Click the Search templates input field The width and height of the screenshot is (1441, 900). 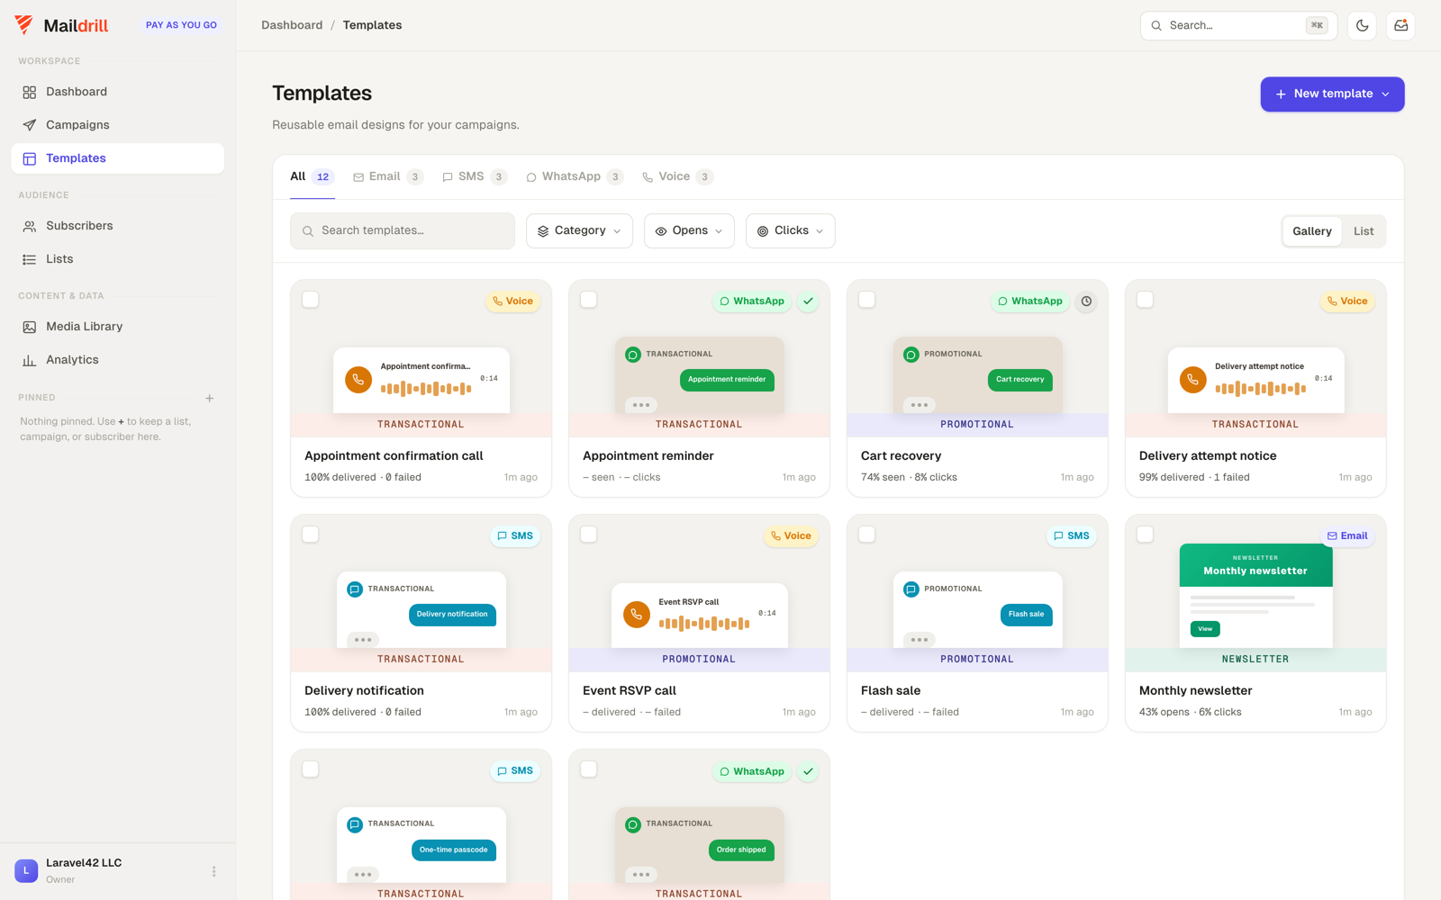tap(403, 231)
